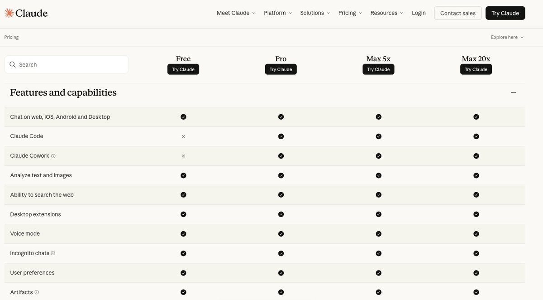Click the Max 5x checkmark for User preferences
Screen dimensions: 543x300
pos(379,273)
